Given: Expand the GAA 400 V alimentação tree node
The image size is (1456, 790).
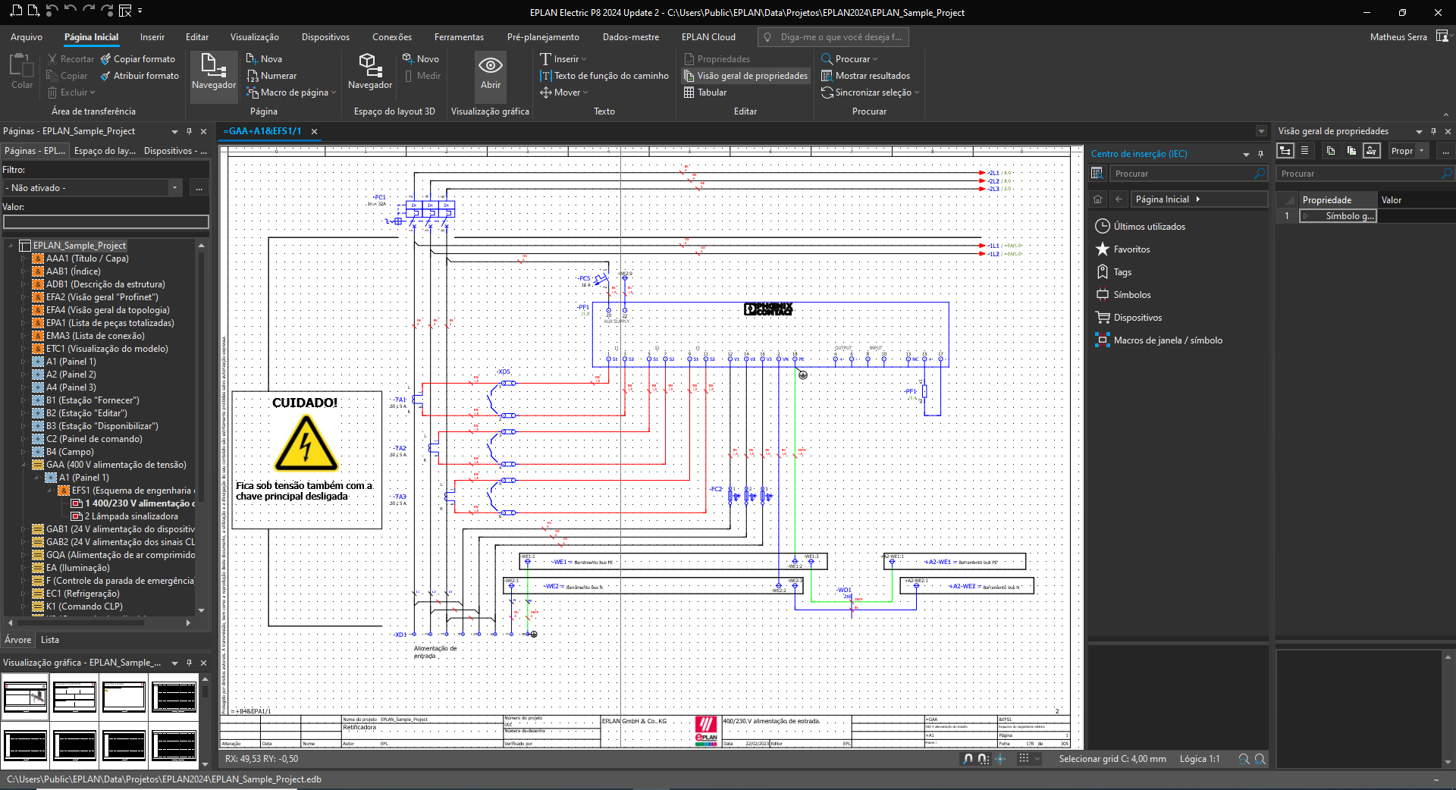Looking at the screenshot, I should (x=24, y=464).
